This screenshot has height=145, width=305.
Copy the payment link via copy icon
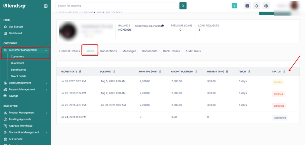click(163, 26)
